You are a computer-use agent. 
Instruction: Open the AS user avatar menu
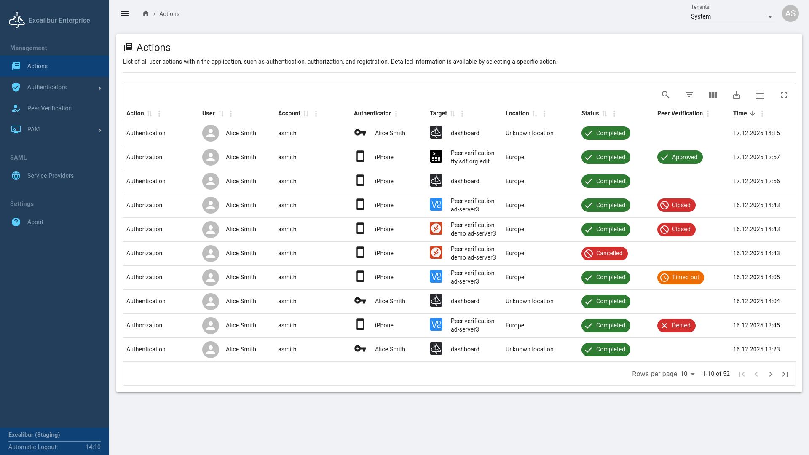(x=790, y=13)
